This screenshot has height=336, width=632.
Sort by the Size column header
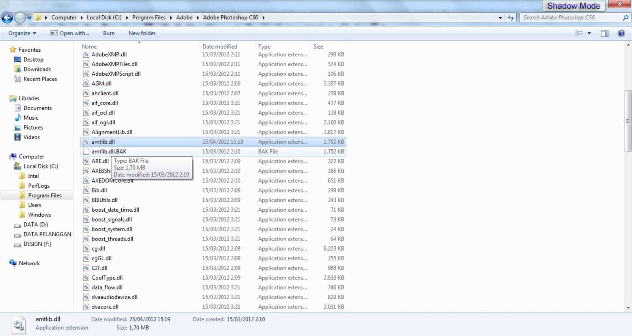318,46
